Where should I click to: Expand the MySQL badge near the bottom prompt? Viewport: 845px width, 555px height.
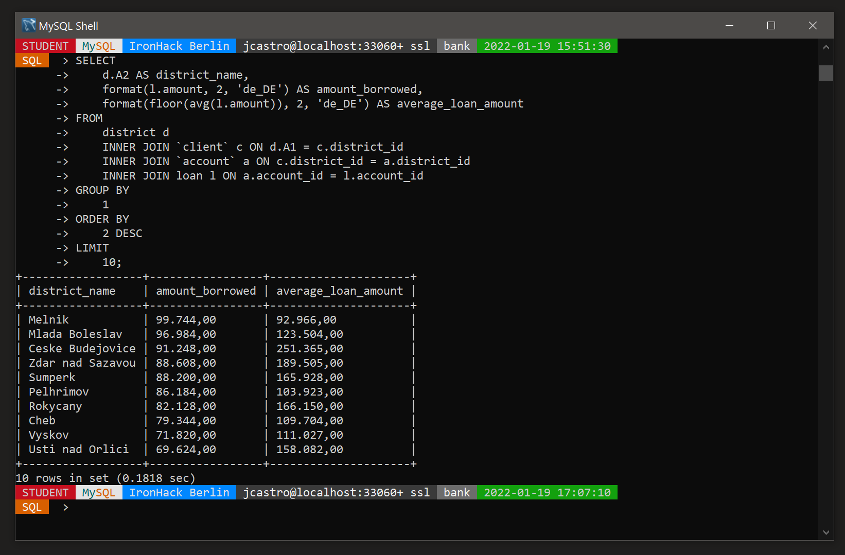click(x=98, y=492)
